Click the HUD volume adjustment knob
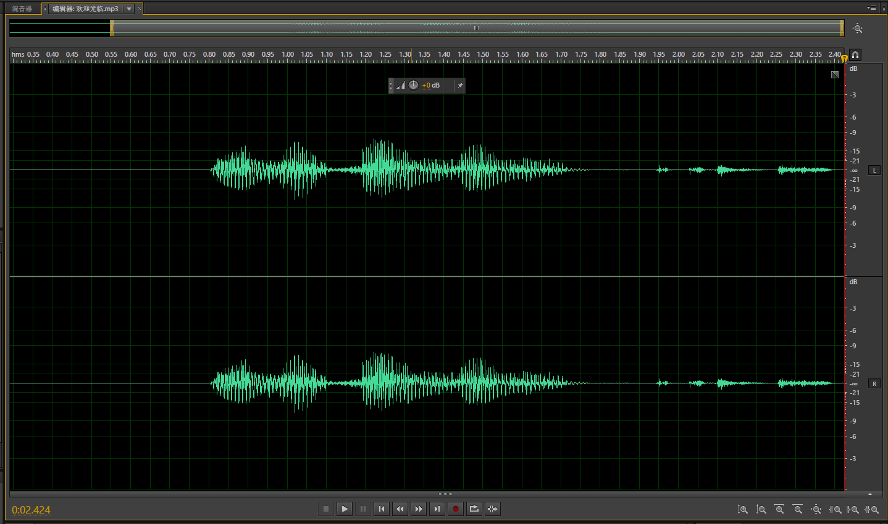Image resolution: width=888 pixels, height=524 pixels. tap(414, 85)
